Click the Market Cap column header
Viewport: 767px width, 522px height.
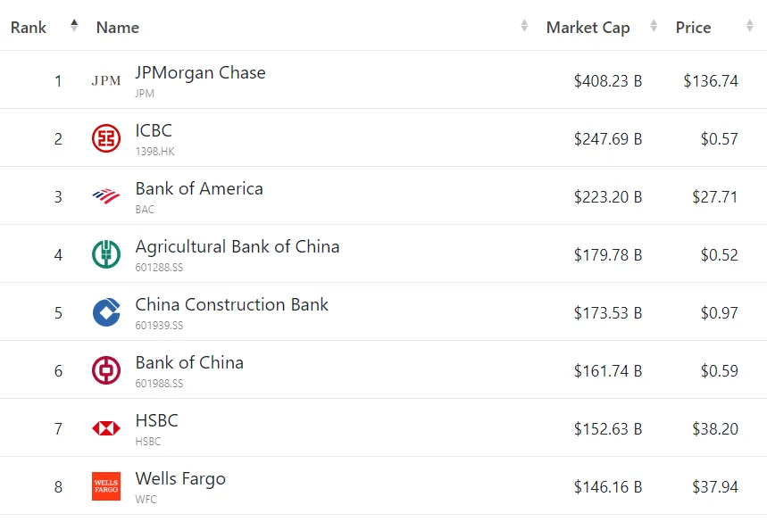point(588,28)
